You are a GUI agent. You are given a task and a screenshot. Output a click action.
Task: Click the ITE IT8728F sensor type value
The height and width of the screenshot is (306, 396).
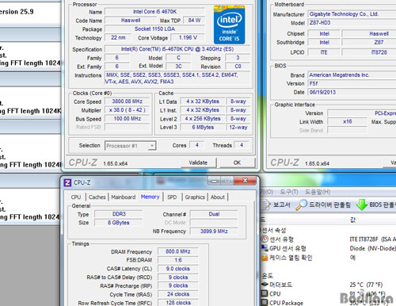(x=373, y=239)
